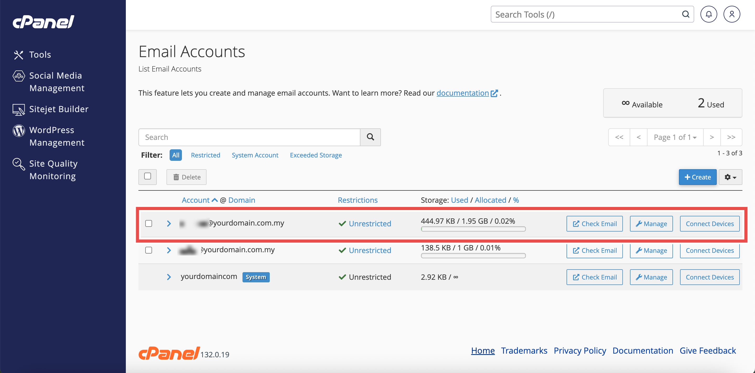Click the Create email account button

pos(697,177)
